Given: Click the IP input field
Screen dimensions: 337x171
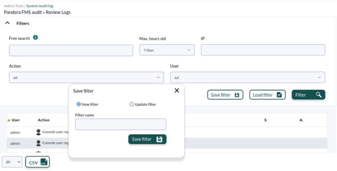Looking at the screenshot, I should [x=263, y=50].
